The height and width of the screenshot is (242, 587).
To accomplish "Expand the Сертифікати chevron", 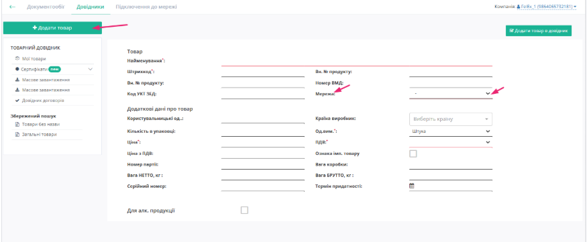I will [x=90, y=69].
